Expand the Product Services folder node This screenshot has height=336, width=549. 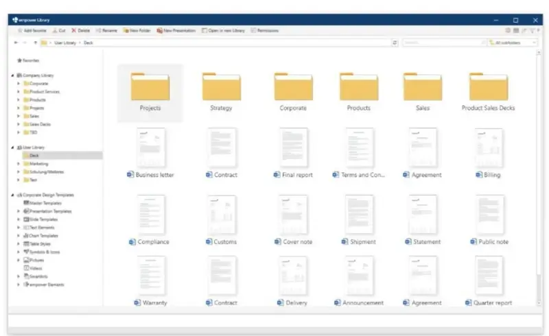coord(19,92)
